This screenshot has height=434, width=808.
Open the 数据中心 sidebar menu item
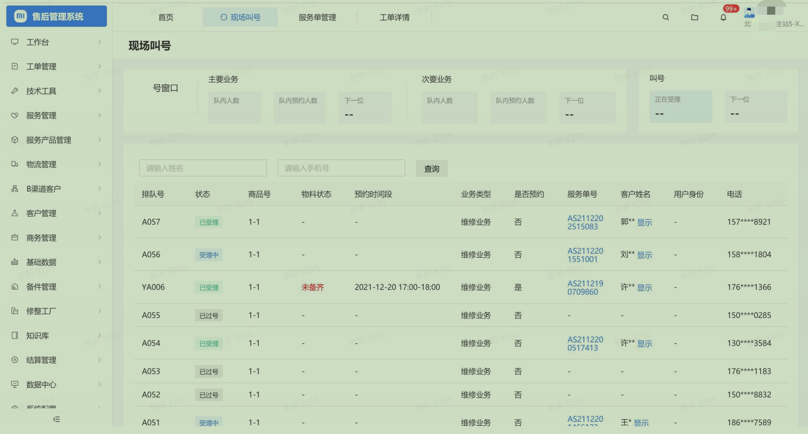56,384
